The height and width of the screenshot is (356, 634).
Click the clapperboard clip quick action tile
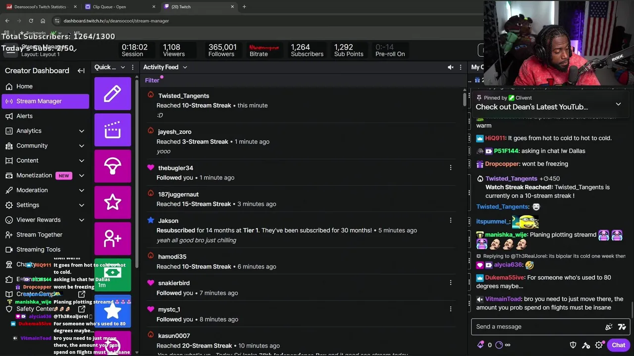coord(112,130)
